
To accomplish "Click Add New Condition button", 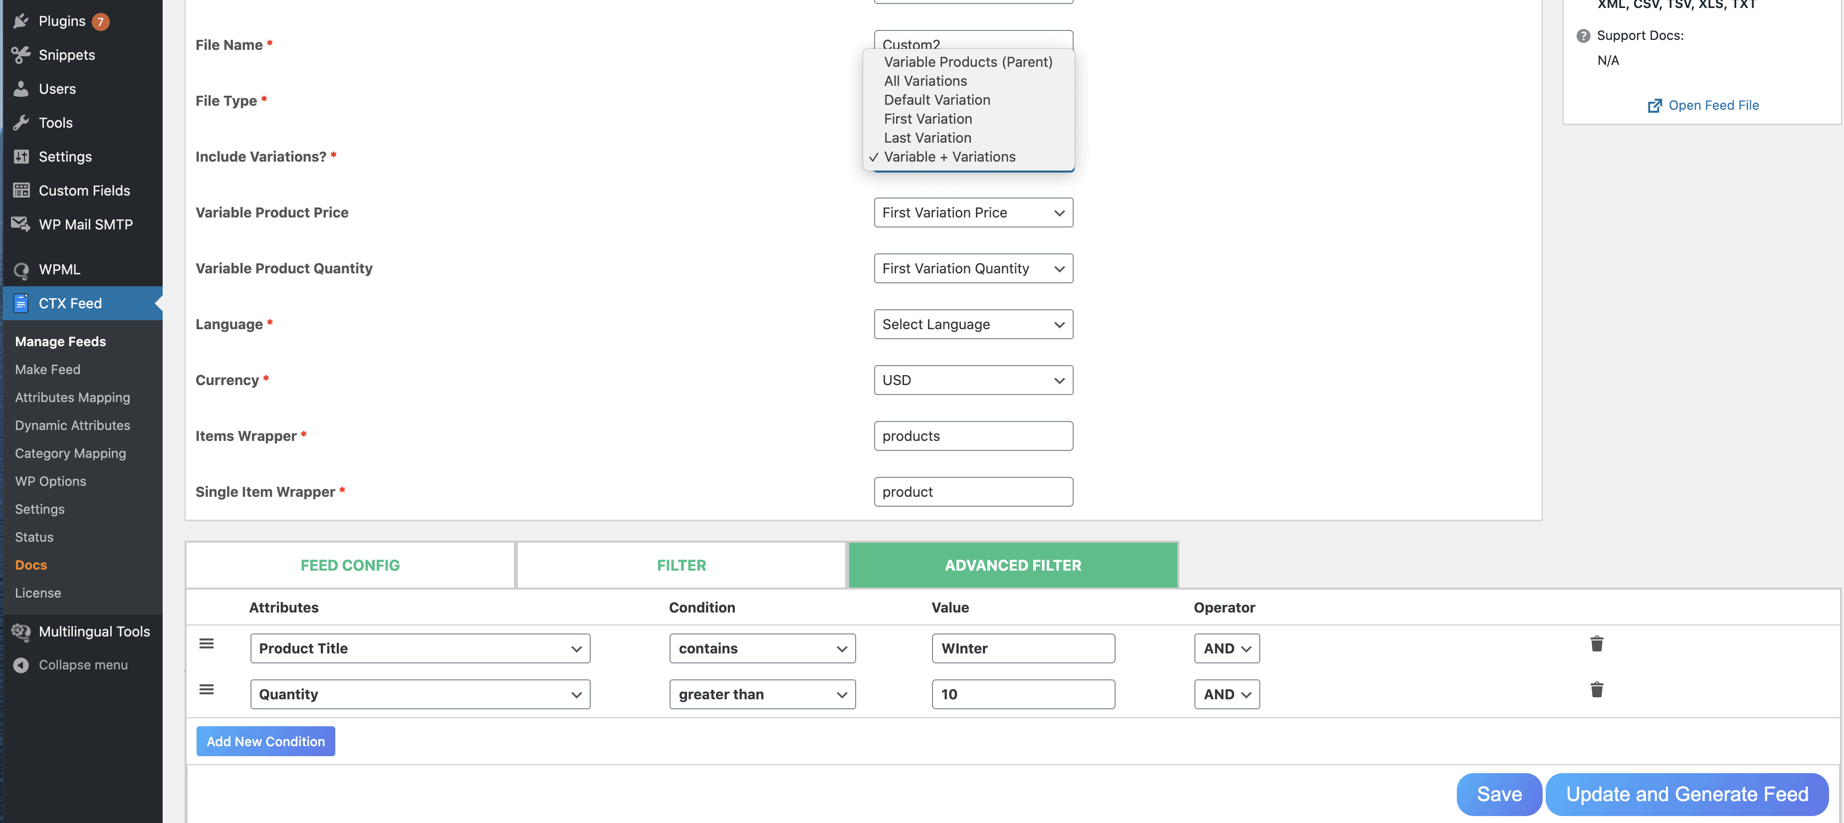I will pyautogui.click(x=264, y=741).
